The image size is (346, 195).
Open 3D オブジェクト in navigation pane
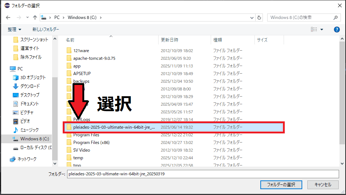pos(33,77)
